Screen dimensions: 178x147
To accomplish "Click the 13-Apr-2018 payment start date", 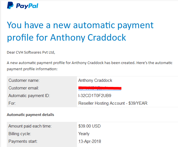I will click(90, 141).
